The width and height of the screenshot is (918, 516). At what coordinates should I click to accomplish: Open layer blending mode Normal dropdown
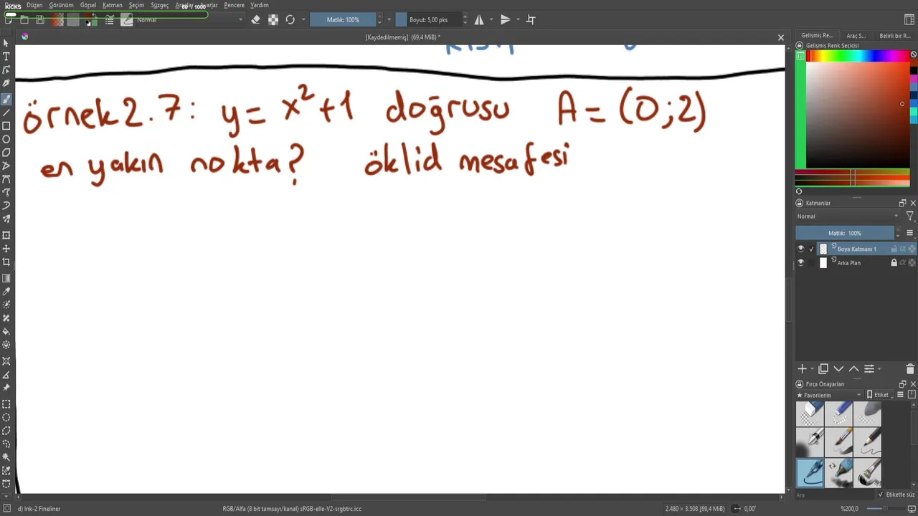pos(848,216)
